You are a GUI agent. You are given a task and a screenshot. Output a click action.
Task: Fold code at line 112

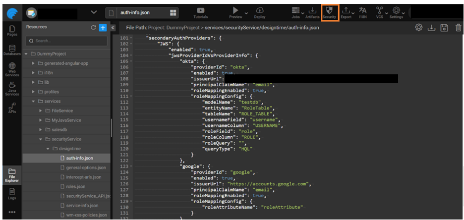coord(131,96)
